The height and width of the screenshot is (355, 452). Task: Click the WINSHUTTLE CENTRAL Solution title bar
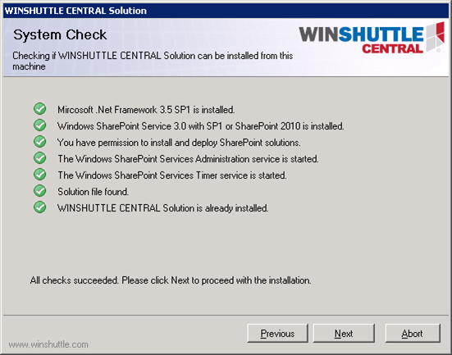pyautogui.click(x=226, y=11)
